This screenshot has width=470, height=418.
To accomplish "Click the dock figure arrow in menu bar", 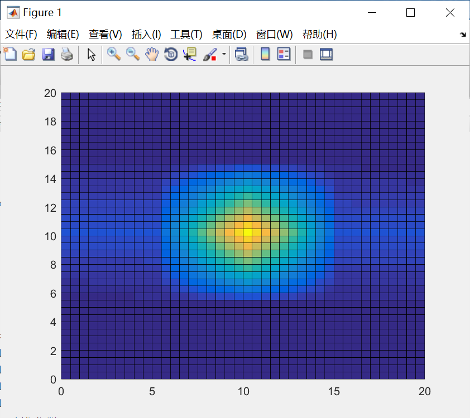I will [463, 35].
